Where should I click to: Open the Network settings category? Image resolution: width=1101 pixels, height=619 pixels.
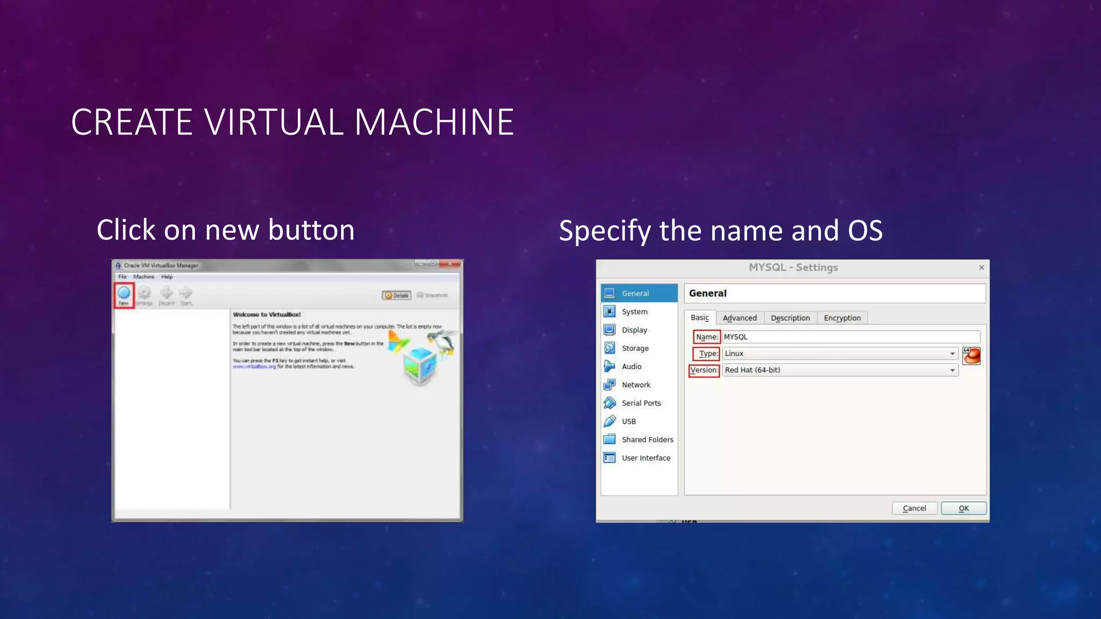(x=639, y=385)
